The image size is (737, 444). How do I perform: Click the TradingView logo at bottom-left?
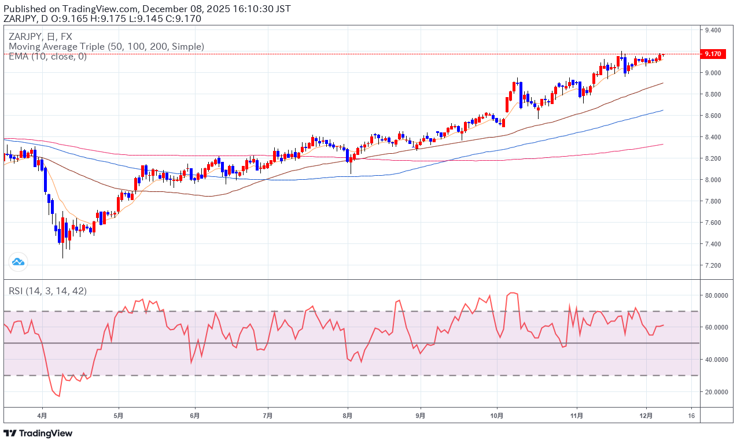tap(38, 433)
